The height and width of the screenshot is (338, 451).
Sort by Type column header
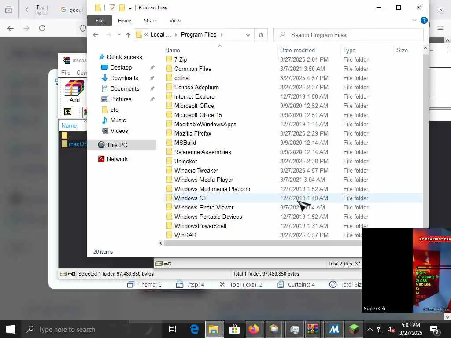349,50
